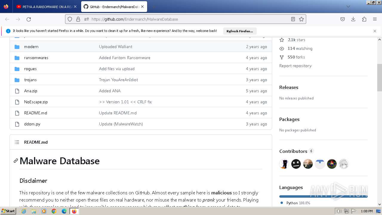
Task: Reload the page with the refresh icon
Action: pos(29,19)
